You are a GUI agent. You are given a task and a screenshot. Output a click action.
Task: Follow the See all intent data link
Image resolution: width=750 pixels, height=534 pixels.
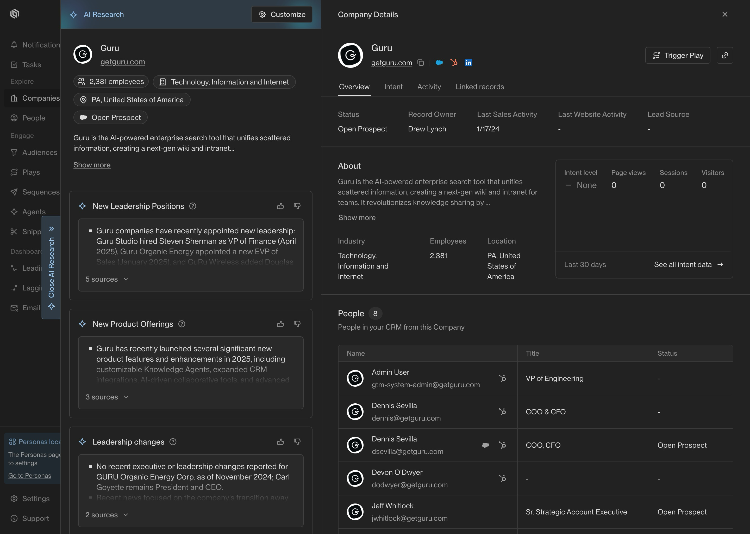tap(683, 265)
